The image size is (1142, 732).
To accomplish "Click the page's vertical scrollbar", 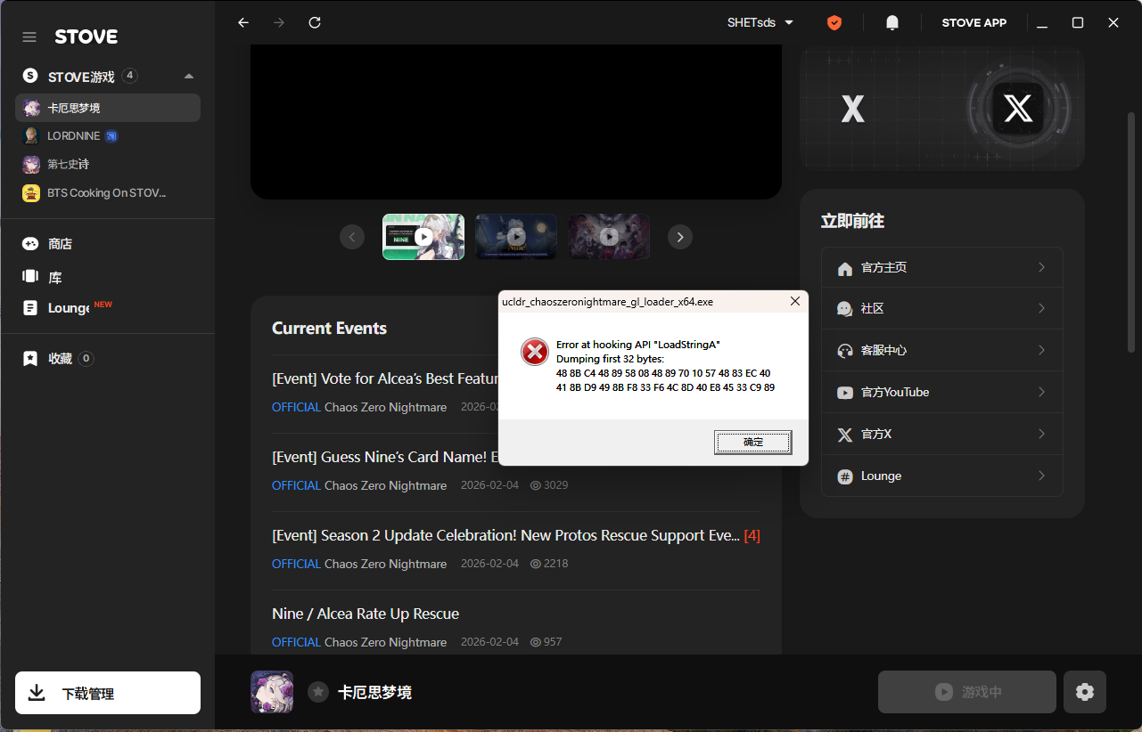I will tap(1132, 232).
